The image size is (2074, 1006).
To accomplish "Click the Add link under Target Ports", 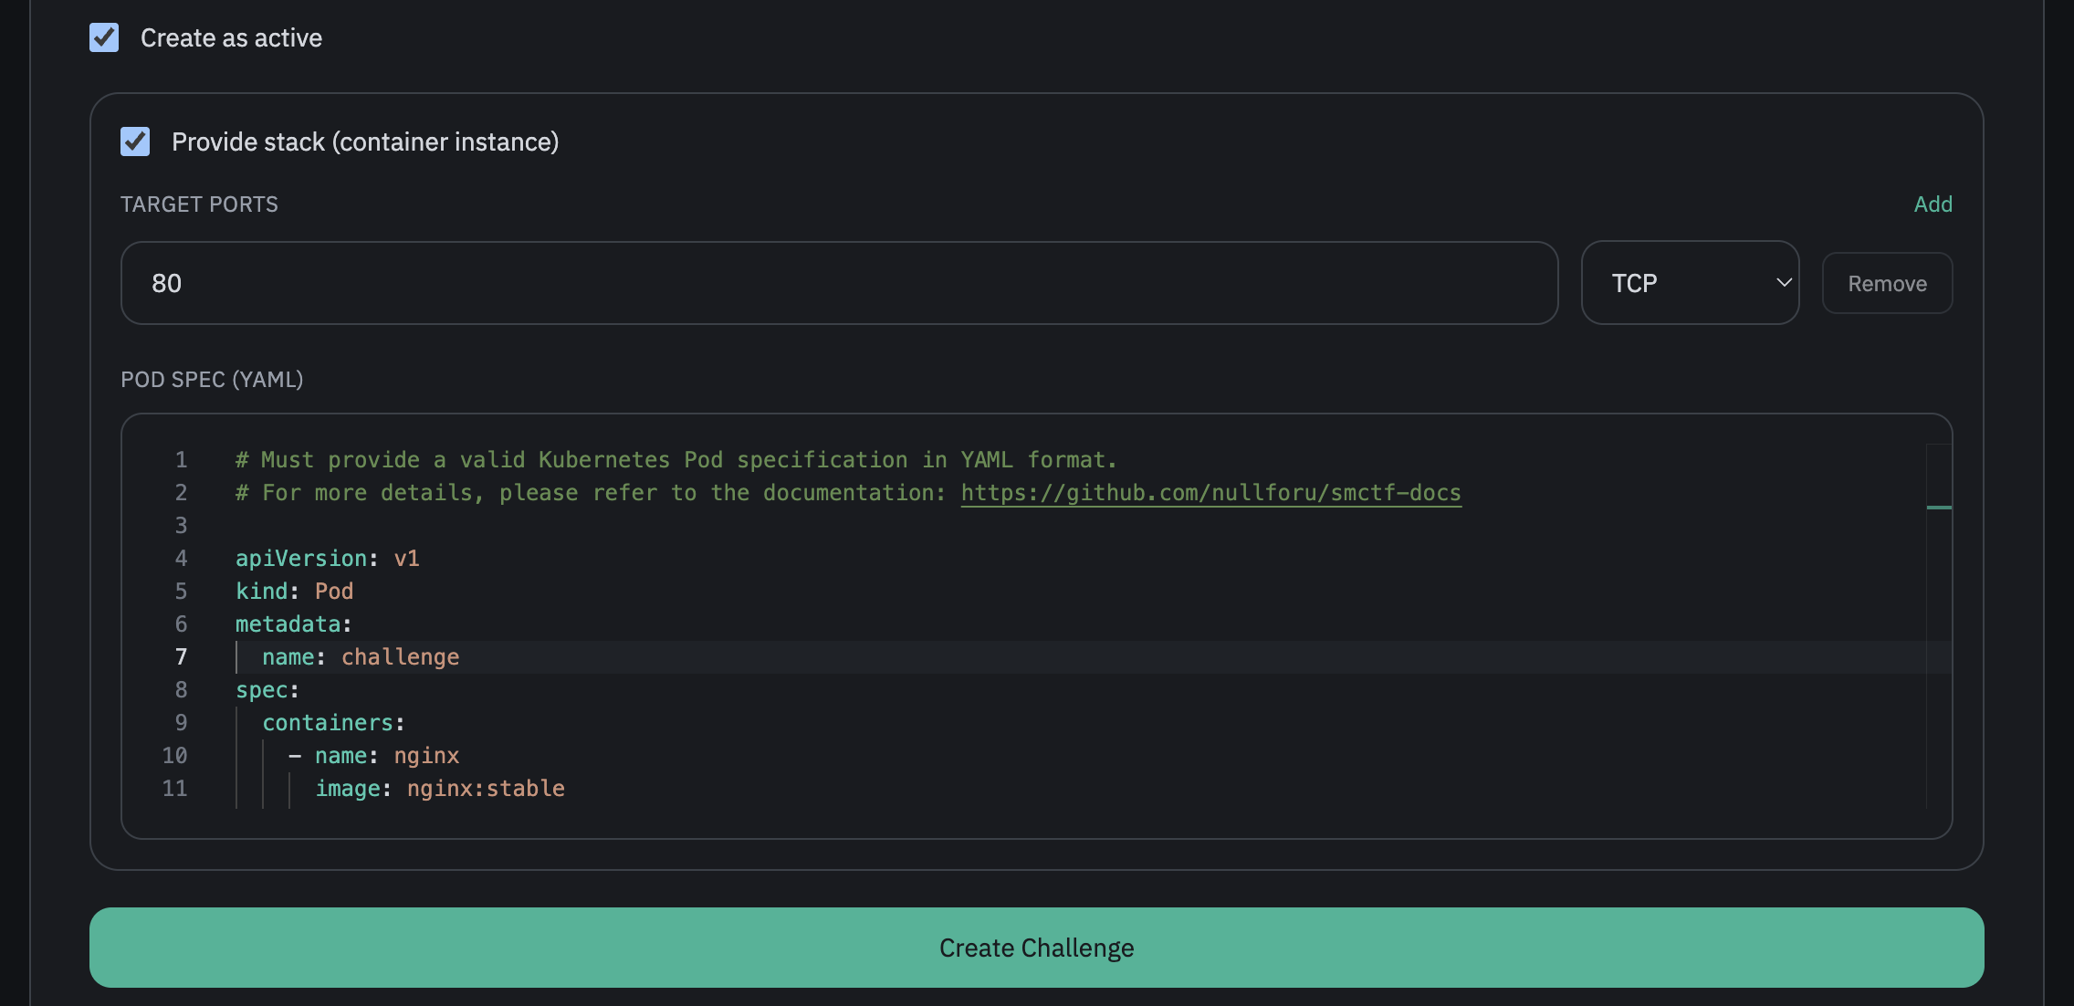I will tap(1933, 204).
